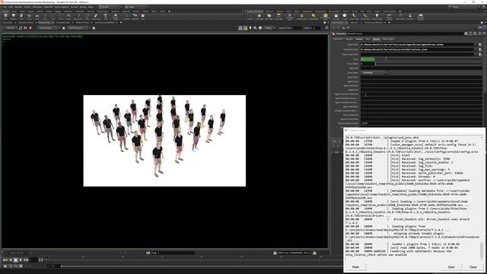This screenshot has width=487, height=274.
Task: Select the Sphere shelf tool
Action: tap(14, 16)
